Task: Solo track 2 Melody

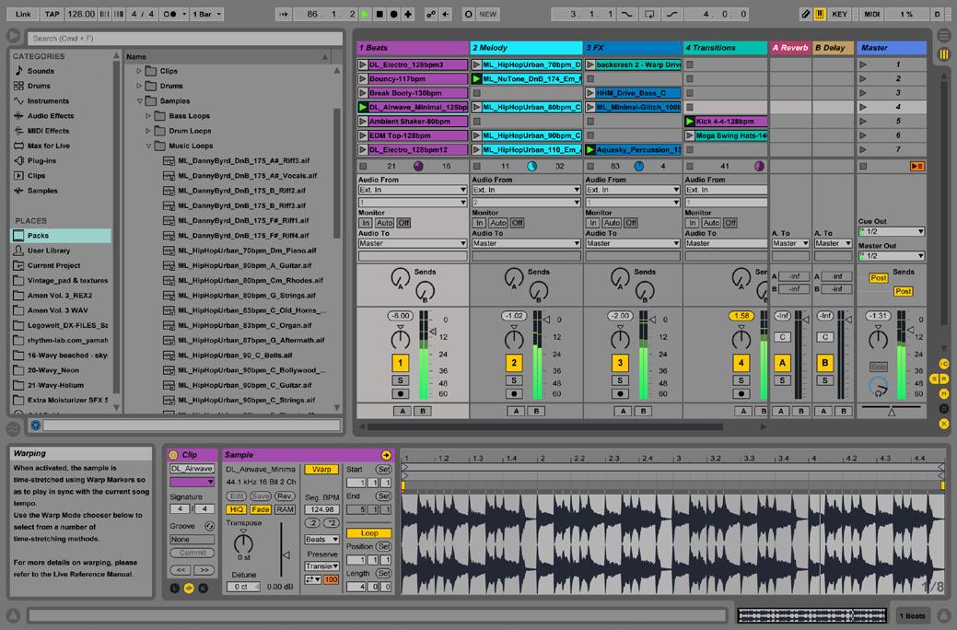Action: click(x=514, y=380)
